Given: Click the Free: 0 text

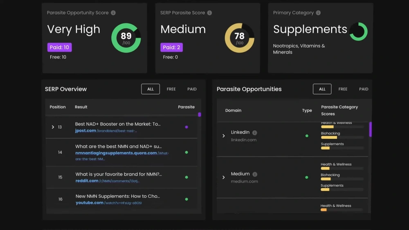Looking at the screenshot, I should coord(170,57).
